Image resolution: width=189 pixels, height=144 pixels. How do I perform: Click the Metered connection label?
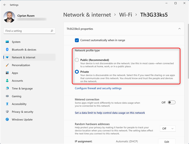coord(87,99)
